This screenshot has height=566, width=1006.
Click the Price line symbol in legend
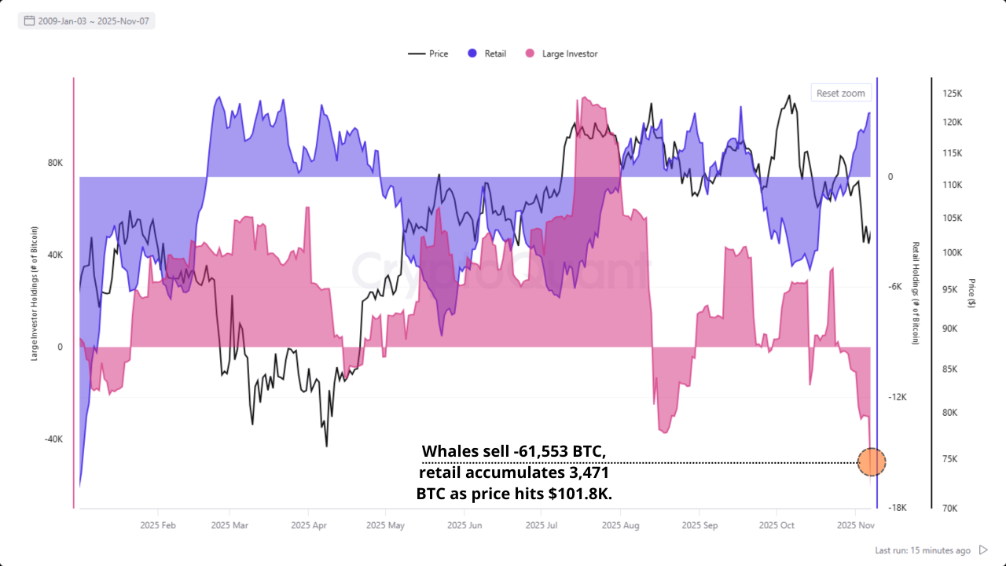(x=415, y=53)
